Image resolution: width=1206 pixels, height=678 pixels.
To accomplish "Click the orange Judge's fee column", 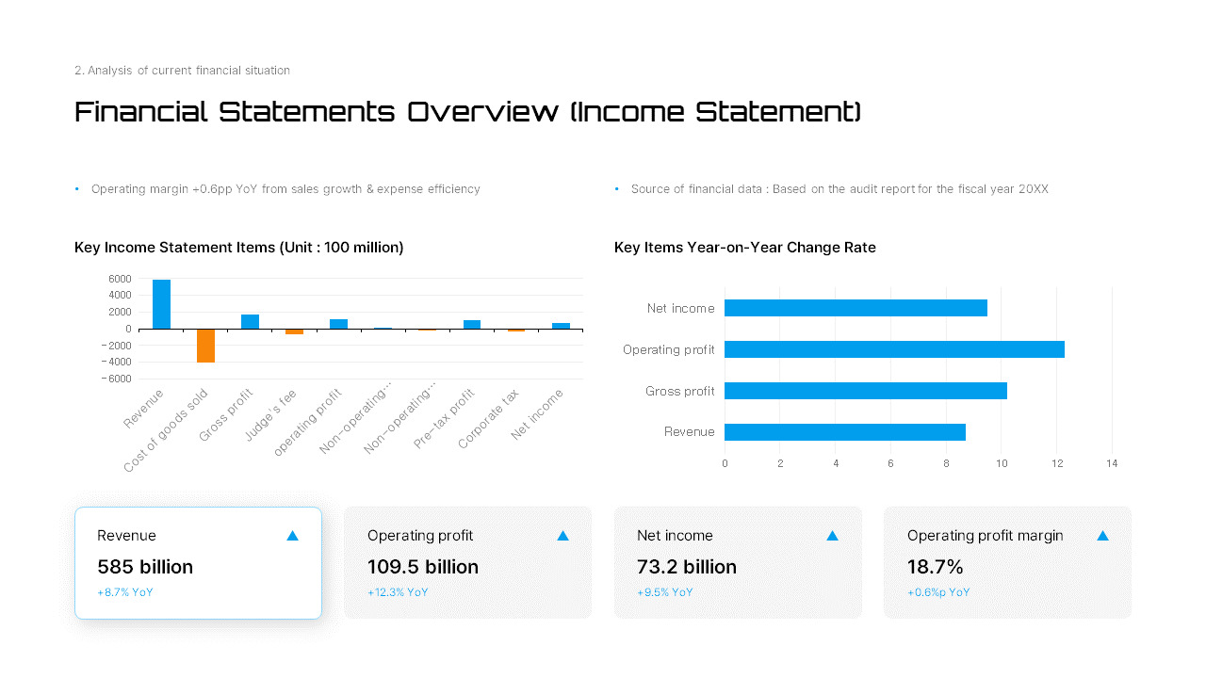I will pyautogui.click(x=294, y=331).
